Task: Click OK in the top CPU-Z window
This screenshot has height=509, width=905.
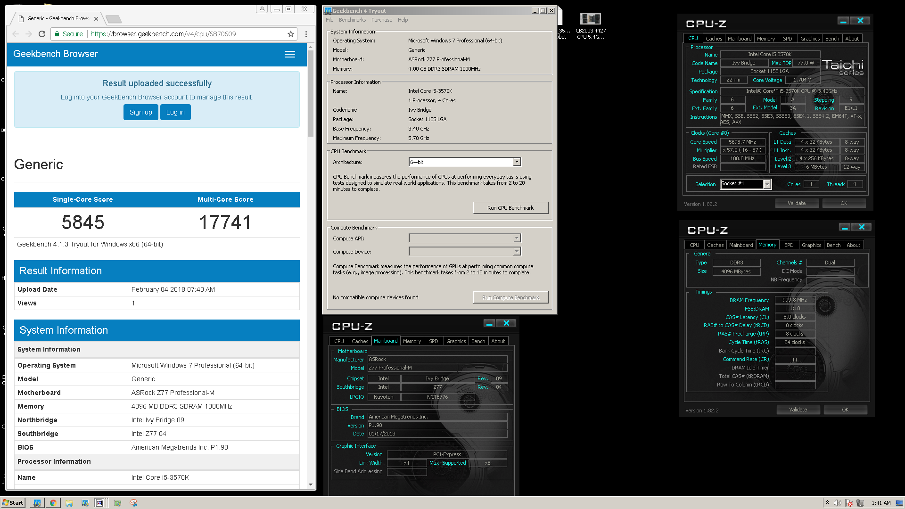Action: (x=844, y=203)
